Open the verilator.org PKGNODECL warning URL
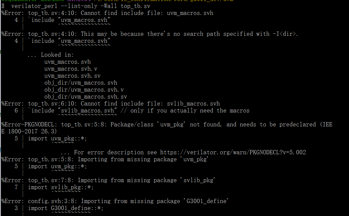Image resolution: width=349 pixels, height=216 pixels. pos(233,152)
